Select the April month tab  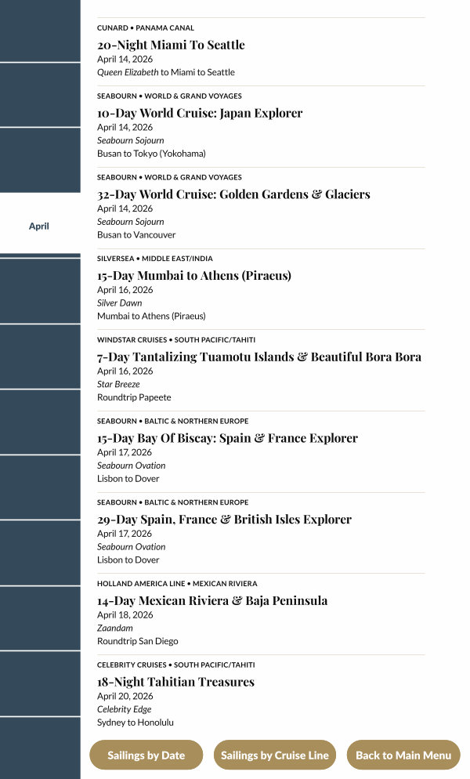tap(39, 226)
